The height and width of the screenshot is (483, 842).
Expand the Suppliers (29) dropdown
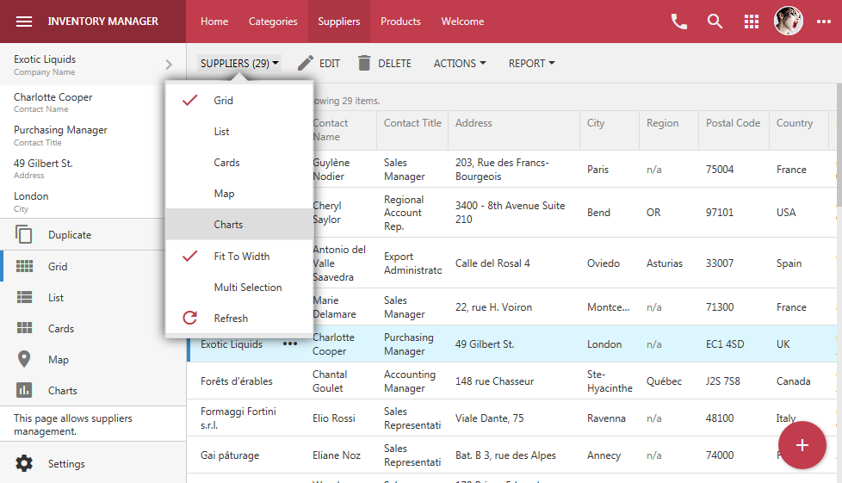240,64
